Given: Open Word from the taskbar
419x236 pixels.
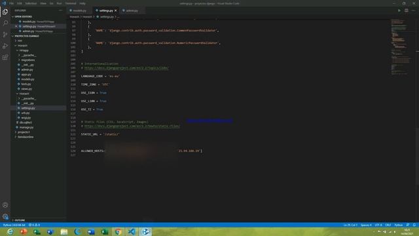Looking at the screenshot, I should [x=91, y=231].
